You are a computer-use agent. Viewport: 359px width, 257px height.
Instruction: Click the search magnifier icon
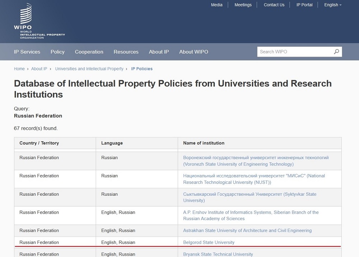coord(336,52)
